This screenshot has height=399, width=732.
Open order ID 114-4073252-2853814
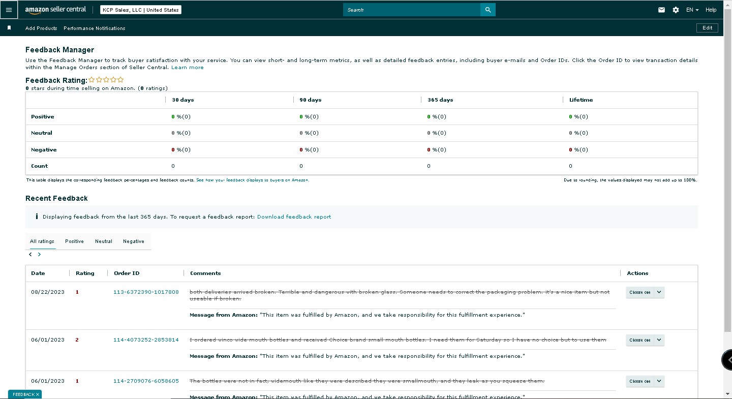click(x=146, y=340)
